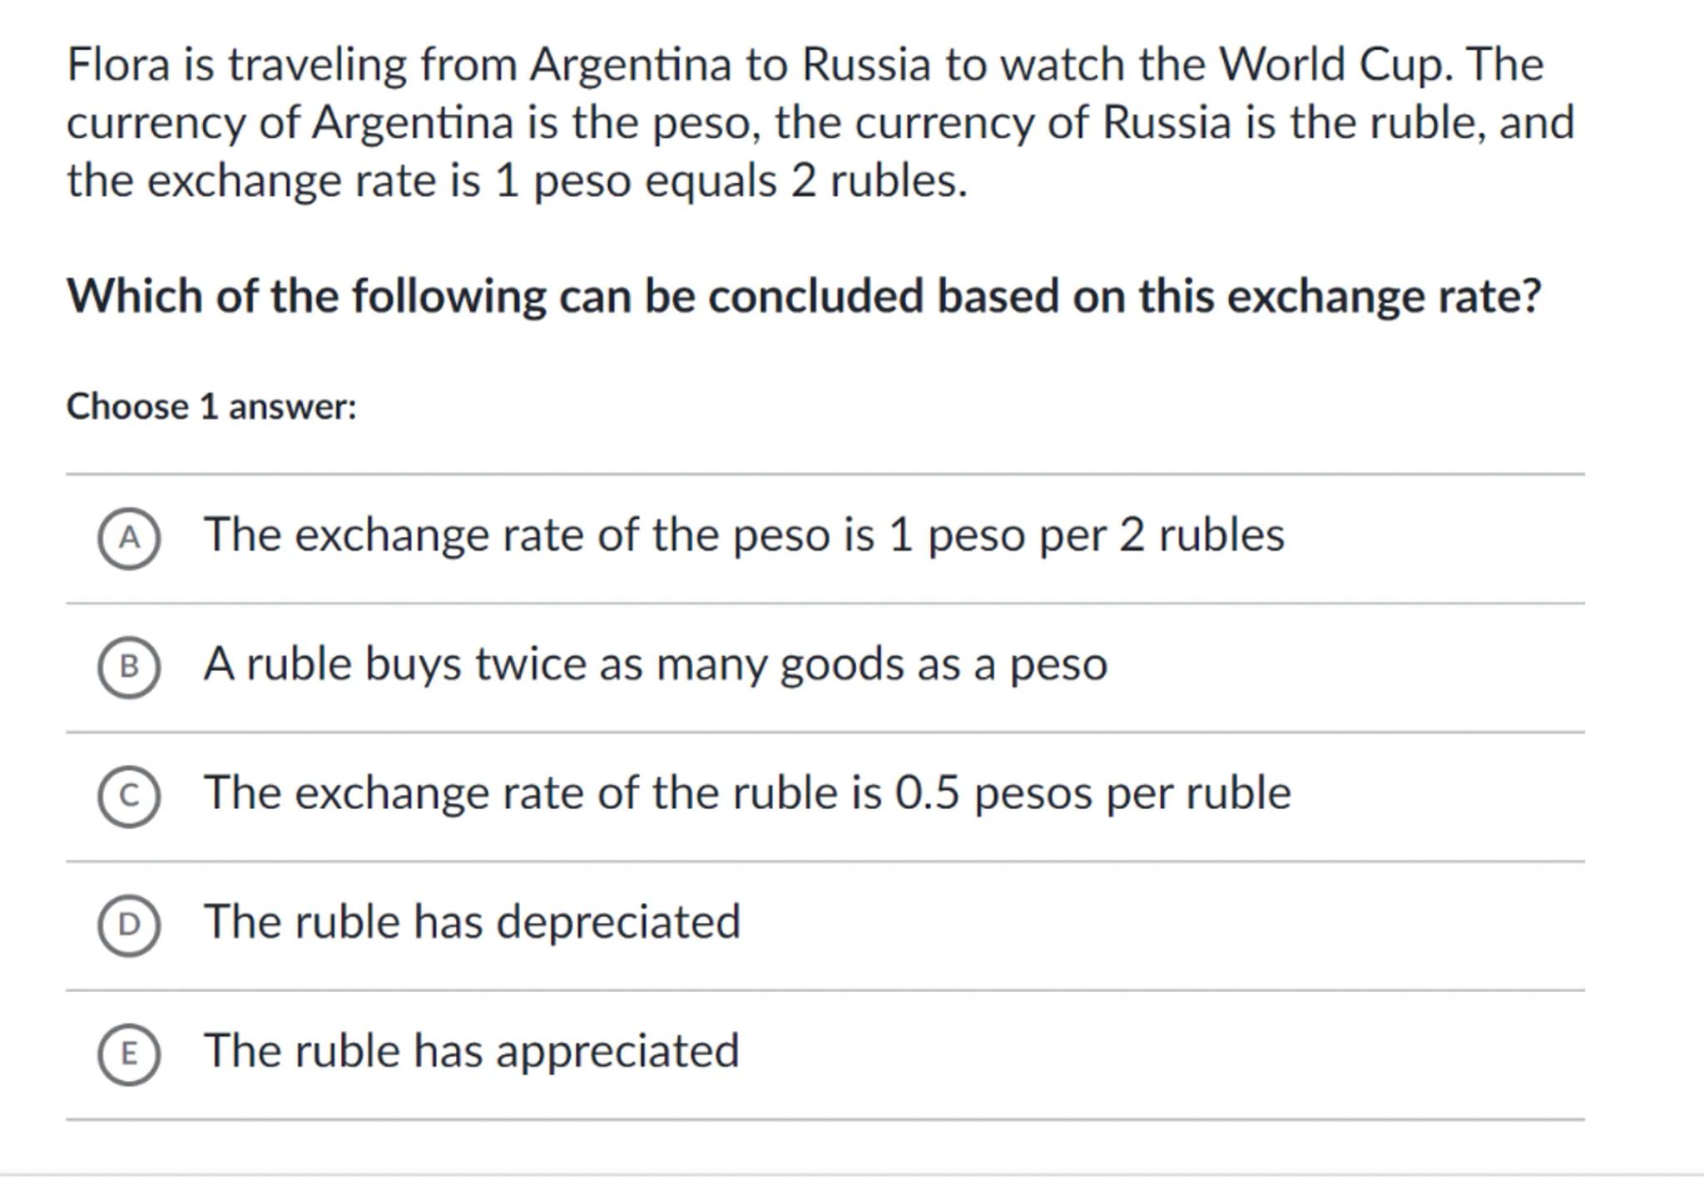This screenshot has width=1704, height=1194.
Task: Select radio button B circle
Action: click(x=129, y=667)
